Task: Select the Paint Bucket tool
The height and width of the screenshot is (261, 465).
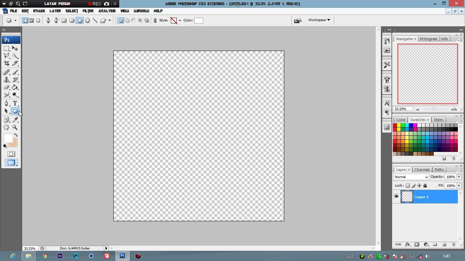Action: (x=15, y=87)
